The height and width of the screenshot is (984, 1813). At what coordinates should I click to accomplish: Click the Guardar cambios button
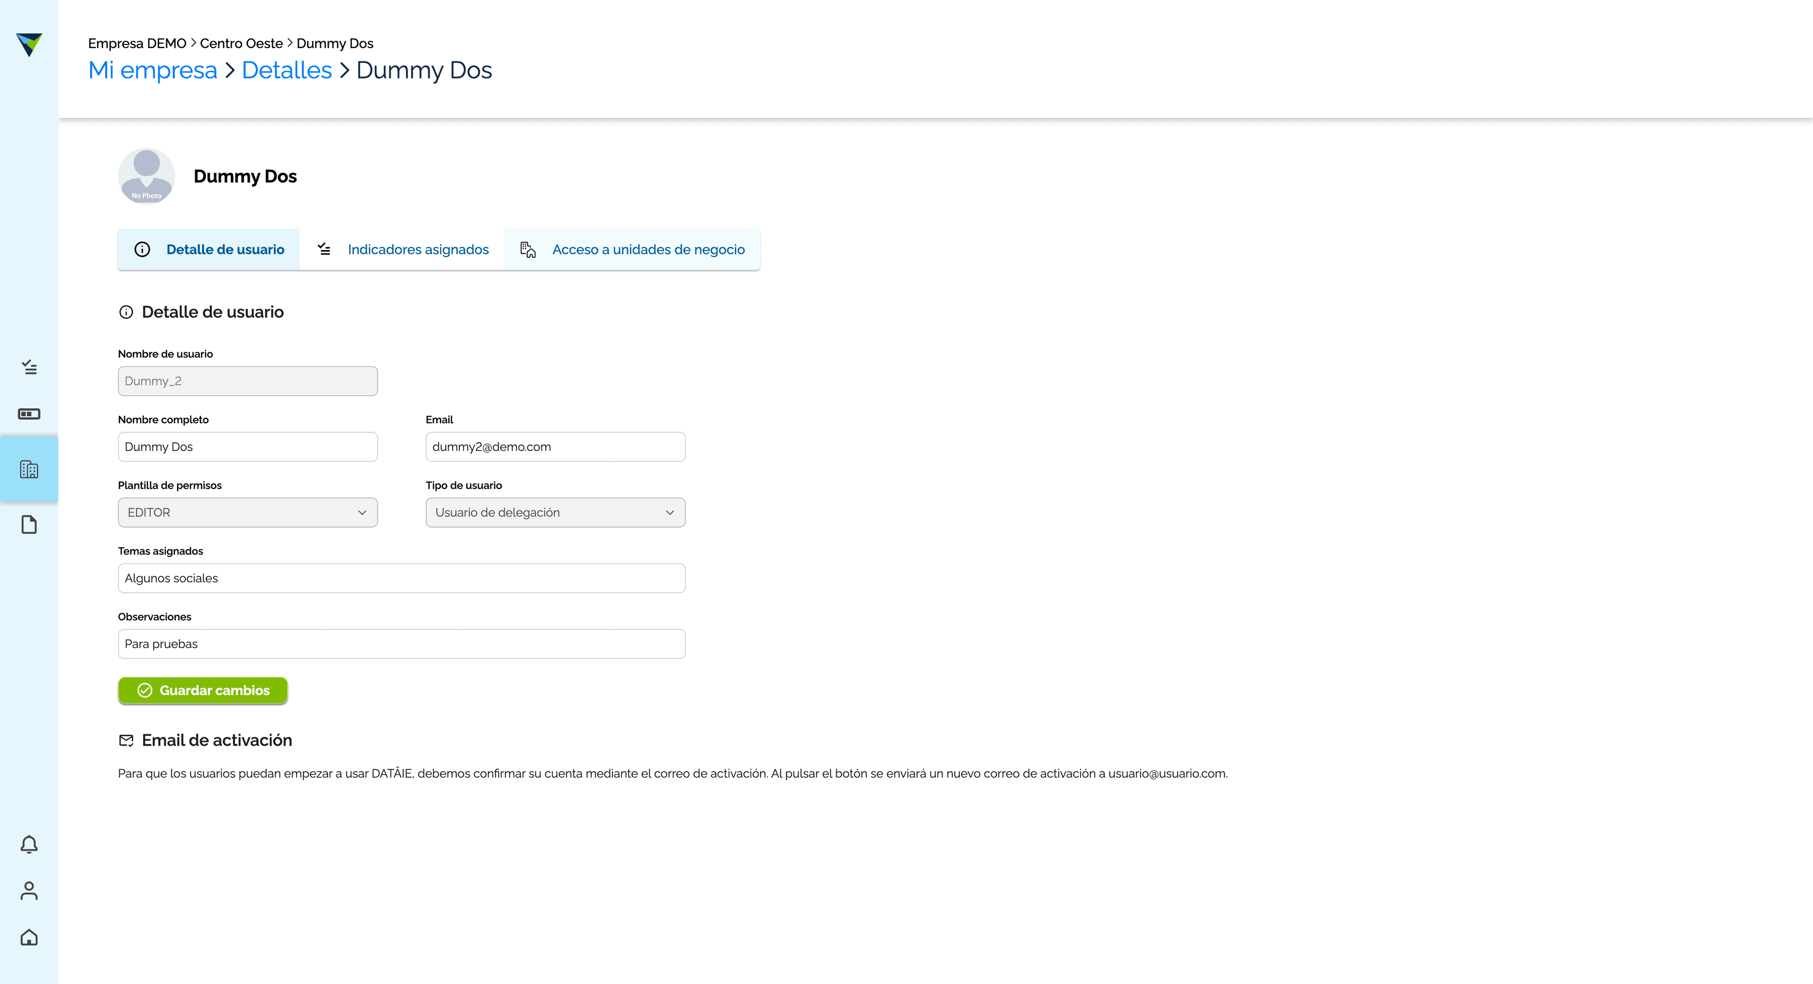pyautogui.click(x=203, y=691)
